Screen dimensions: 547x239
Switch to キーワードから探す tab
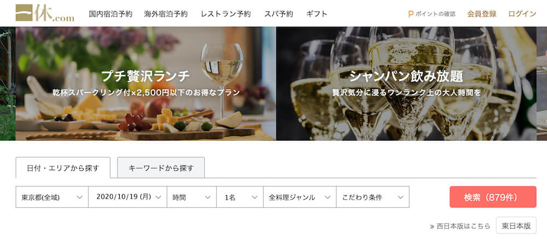pyautogui.click(x=161, y=168)
